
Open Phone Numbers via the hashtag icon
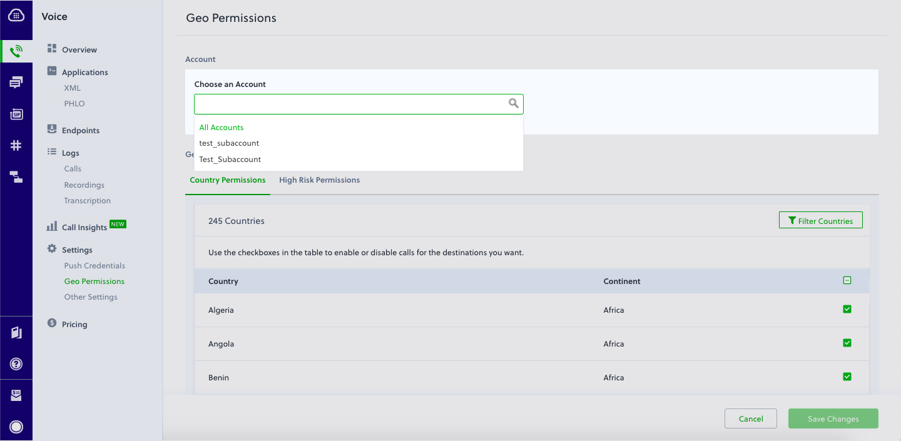[17, 145]
